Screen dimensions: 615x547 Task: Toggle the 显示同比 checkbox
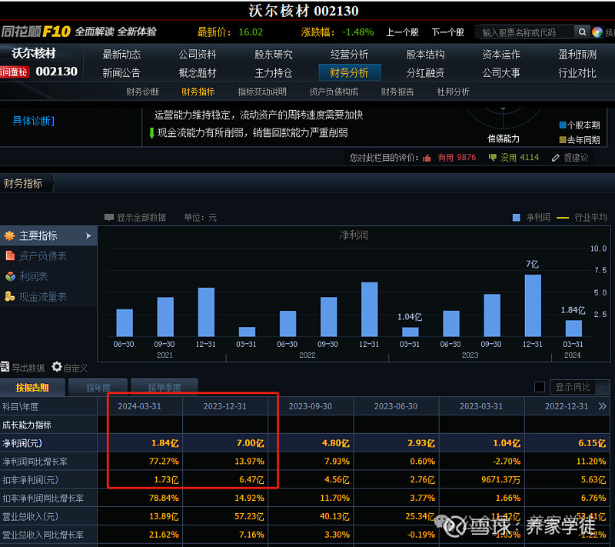pyautogui.click(x=540, y=387)
